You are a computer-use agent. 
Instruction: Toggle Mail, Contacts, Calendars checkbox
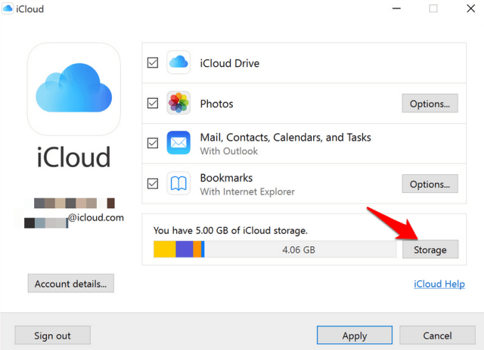pos(153,143)
